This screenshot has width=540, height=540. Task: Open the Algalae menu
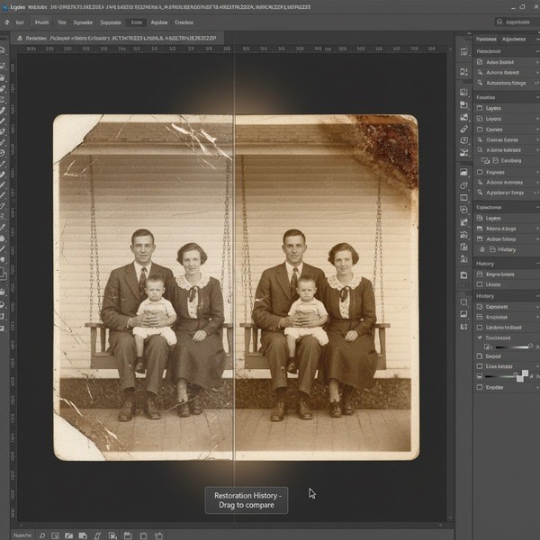coord(159,22)
